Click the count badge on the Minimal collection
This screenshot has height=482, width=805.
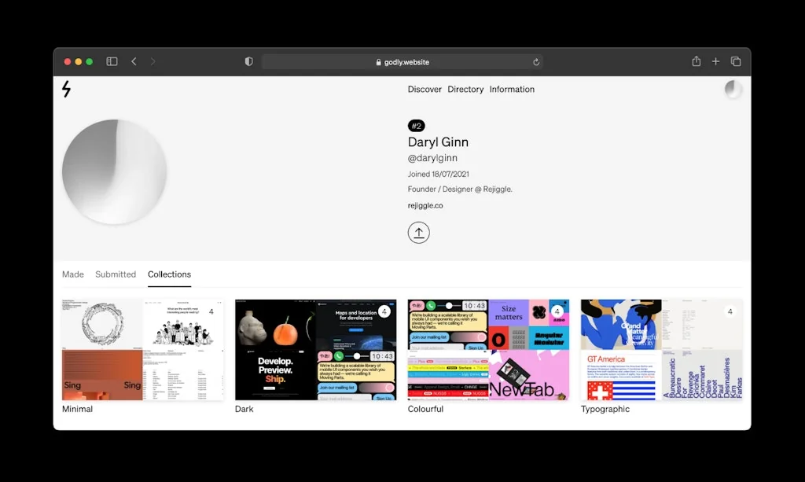coord(211,311)
